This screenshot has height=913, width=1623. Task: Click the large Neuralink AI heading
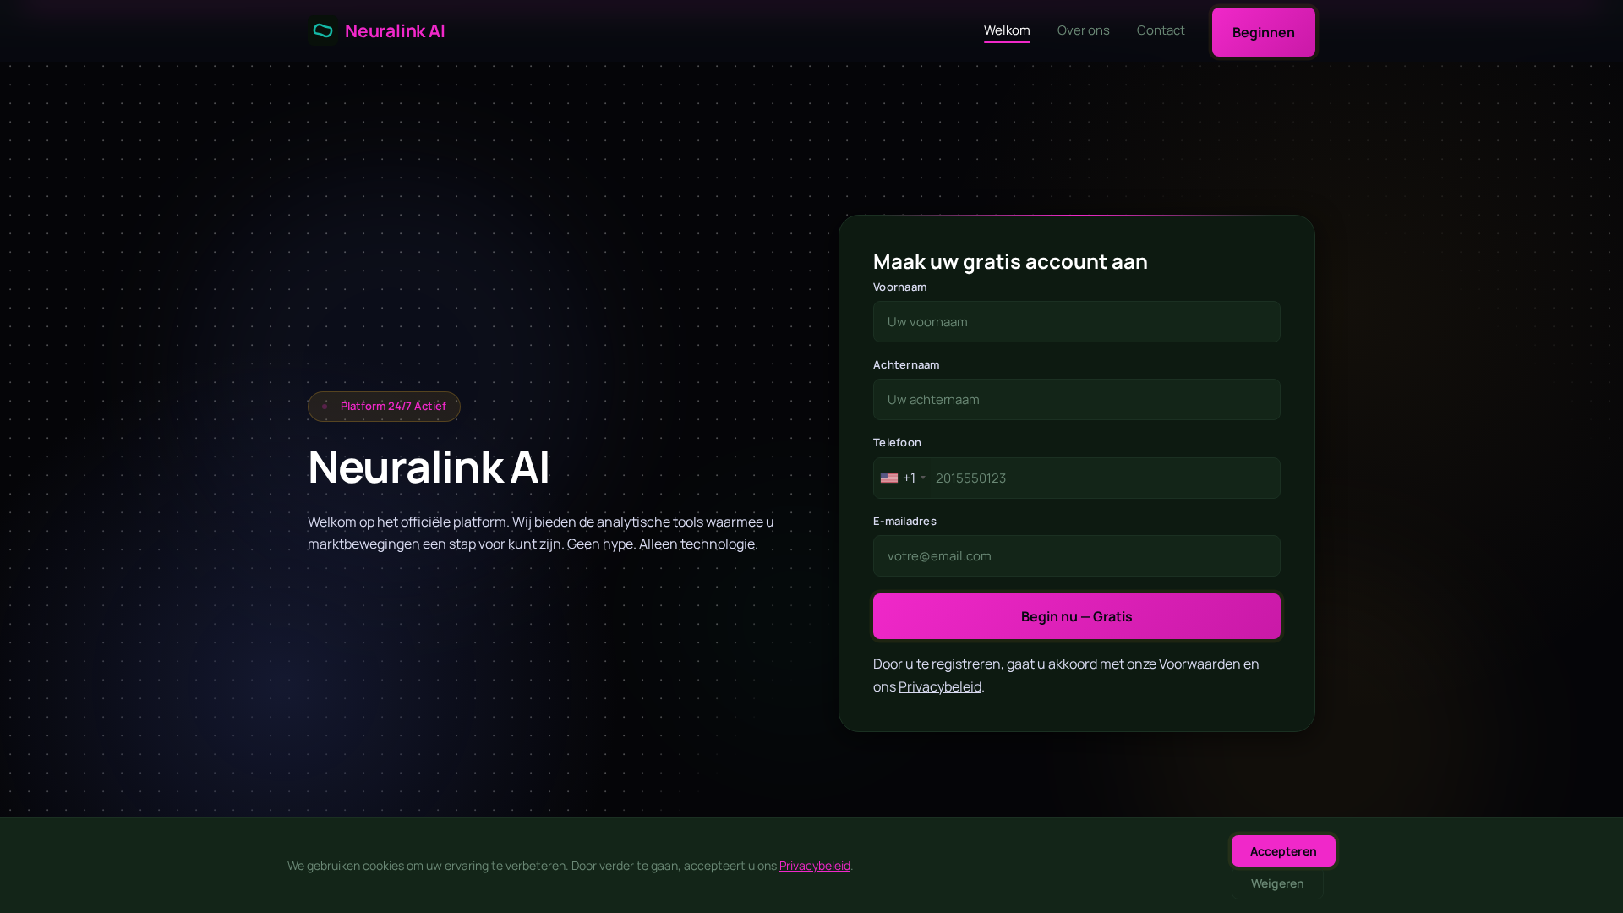429,467
